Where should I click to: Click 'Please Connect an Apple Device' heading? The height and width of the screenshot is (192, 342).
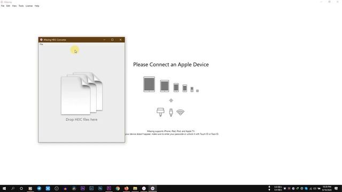(x=171, y=65)
